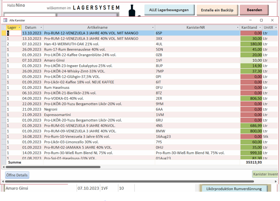Open Artikelname column filter dropdown
The image size is (280, 201).
153,28
